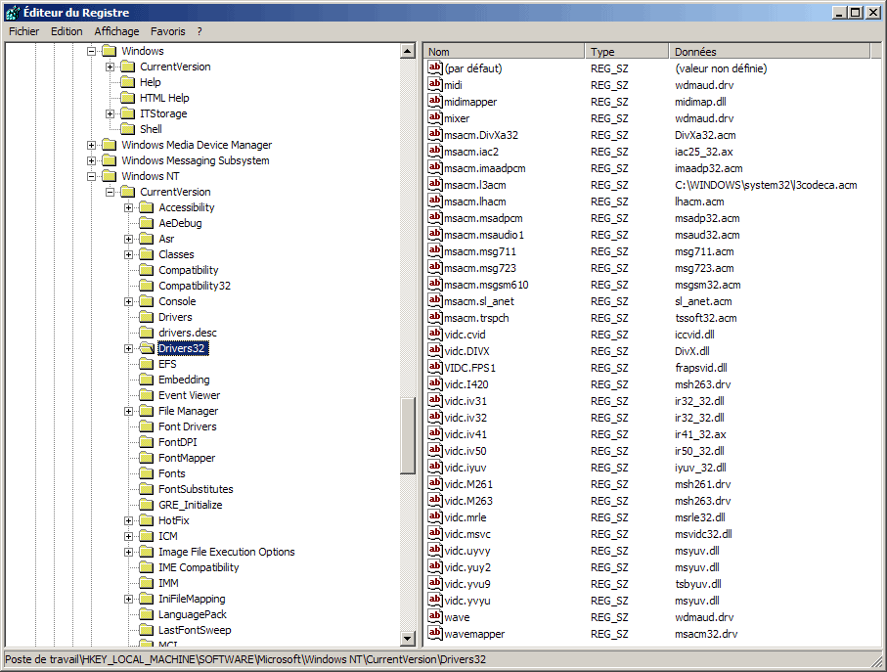Open the Fichier menu
The image size is (887, 672).
pos(23,31)
